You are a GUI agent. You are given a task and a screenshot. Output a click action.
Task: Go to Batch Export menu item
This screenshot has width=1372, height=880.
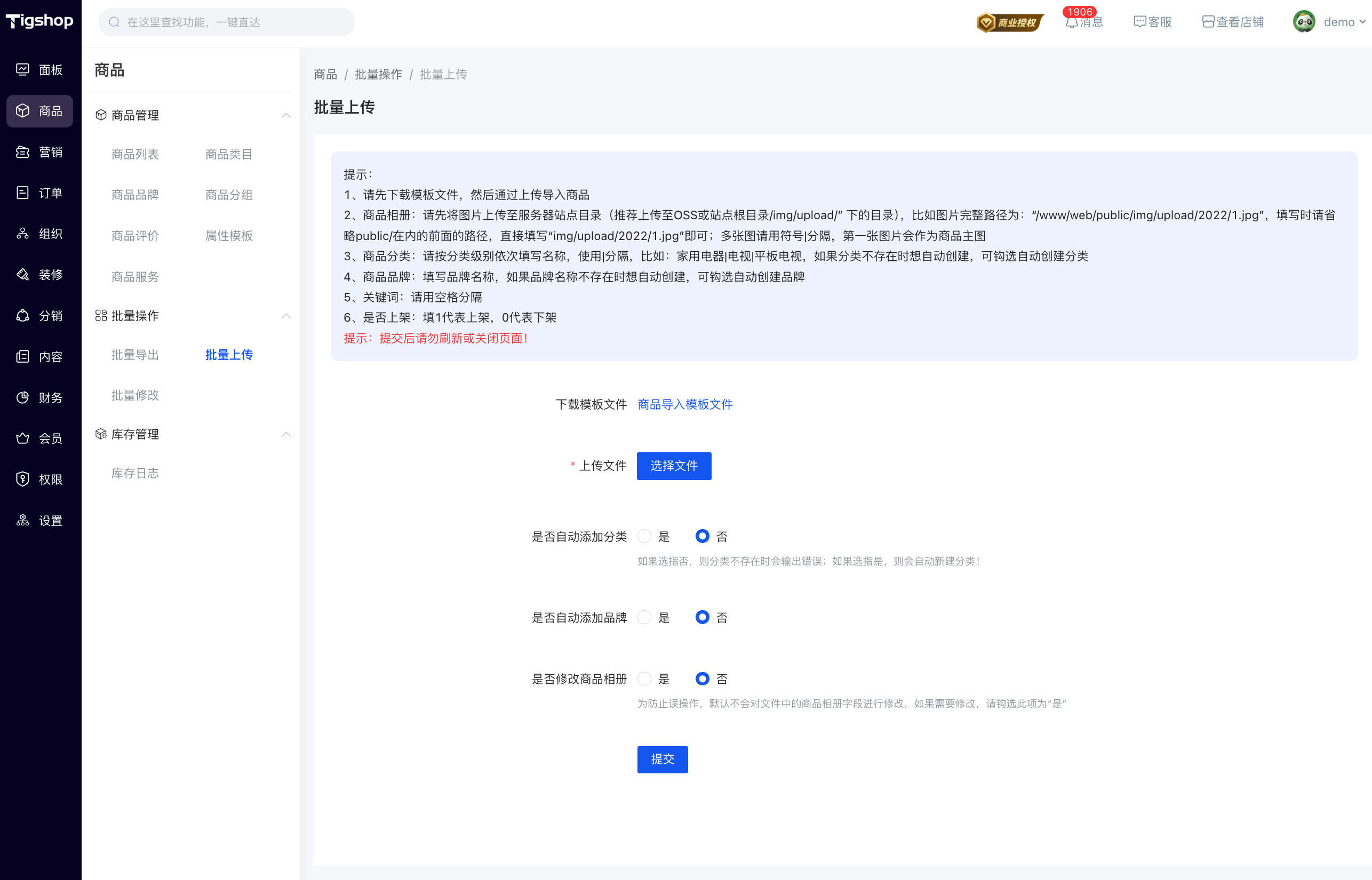(135, 355)
